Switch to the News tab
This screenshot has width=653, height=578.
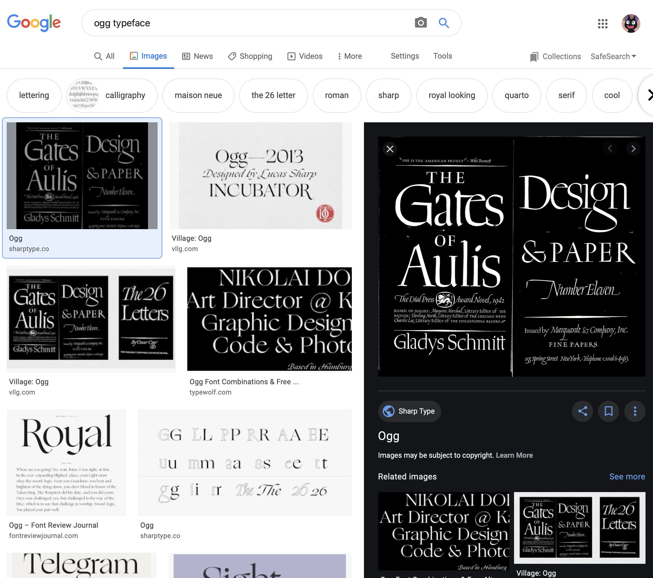click(x=197, y=56)
